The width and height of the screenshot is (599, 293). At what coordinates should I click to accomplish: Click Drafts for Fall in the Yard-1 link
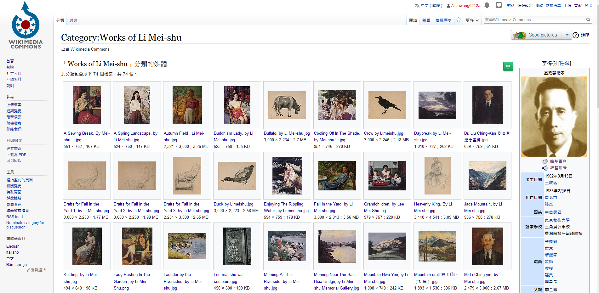click(86, 207)
